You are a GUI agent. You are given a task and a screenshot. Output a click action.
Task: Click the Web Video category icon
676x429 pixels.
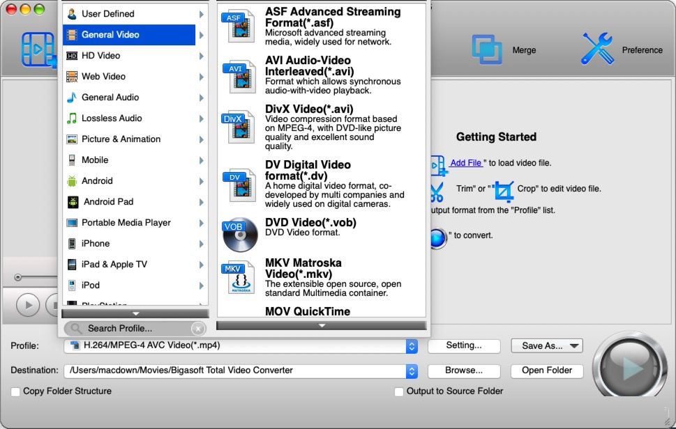[72, 77]
